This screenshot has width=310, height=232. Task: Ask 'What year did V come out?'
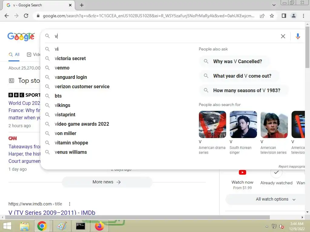pyautogui.click(x=239, y=76)
